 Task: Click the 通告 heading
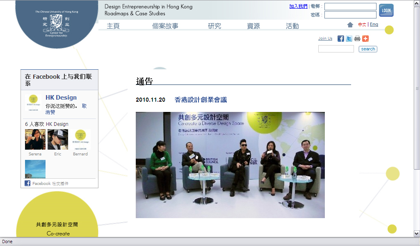pyautogui.click(x=144, y=81)
